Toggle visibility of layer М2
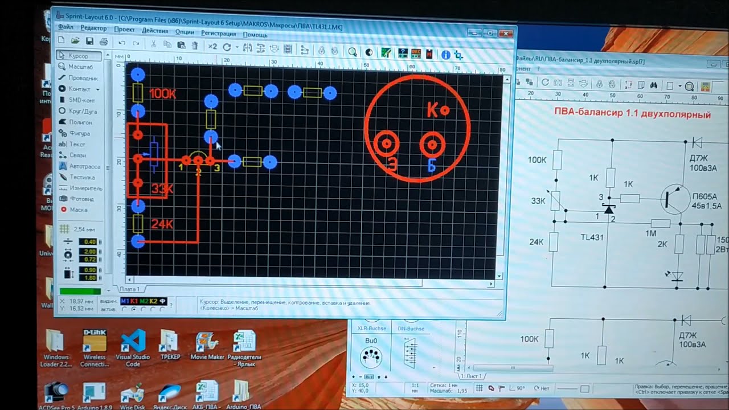The width and height of the screenshot is (729, 410). coord(144,301)
